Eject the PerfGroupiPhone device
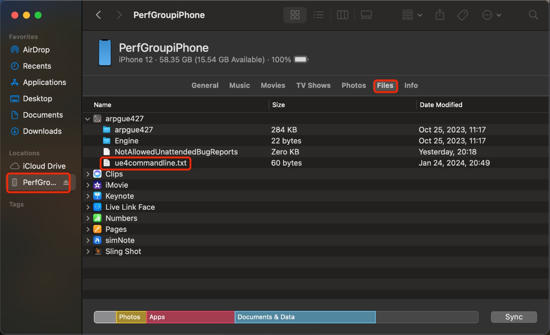The height and width of the screenshot is (335, 550). tap(66, 183)
